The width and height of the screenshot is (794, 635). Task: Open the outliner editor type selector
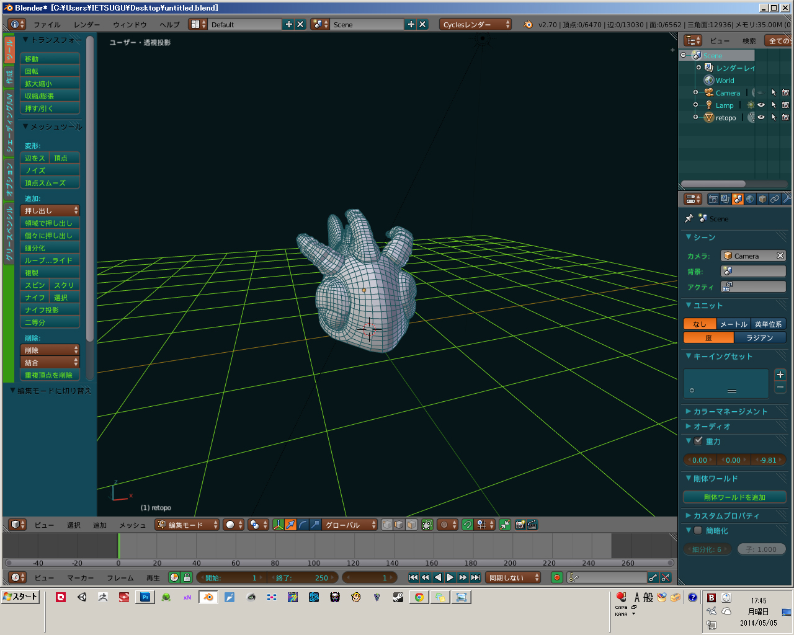point(693,40)
